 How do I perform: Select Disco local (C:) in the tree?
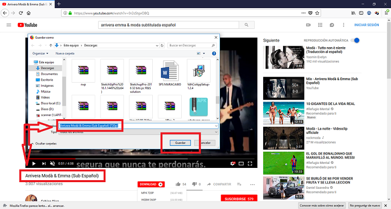click(x=48, y=103)
